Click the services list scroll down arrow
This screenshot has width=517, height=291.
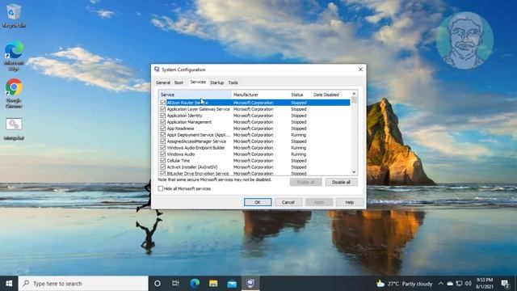pos(354,172)
